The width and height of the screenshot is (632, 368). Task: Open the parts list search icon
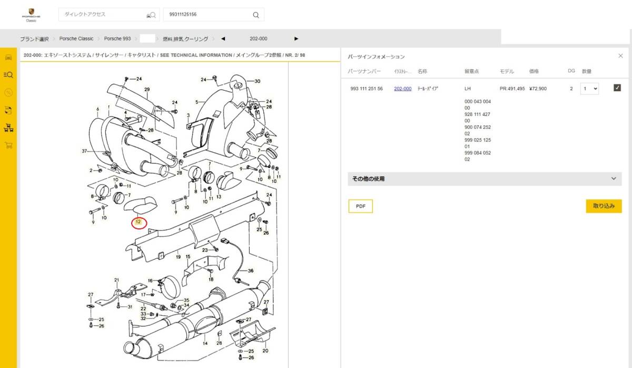(8, 75)
